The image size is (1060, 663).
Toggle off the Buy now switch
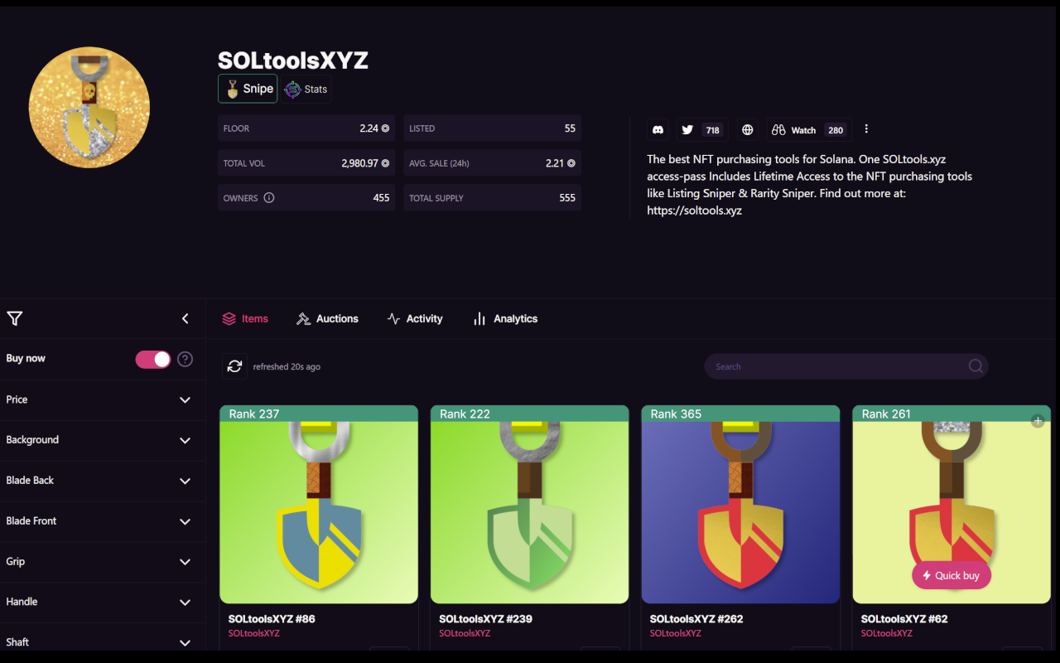tap(152, 359)
